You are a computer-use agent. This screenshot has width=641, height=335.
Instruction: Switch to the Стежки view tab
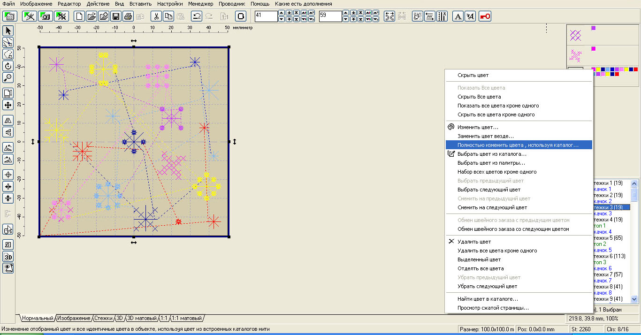click(103, 318)
